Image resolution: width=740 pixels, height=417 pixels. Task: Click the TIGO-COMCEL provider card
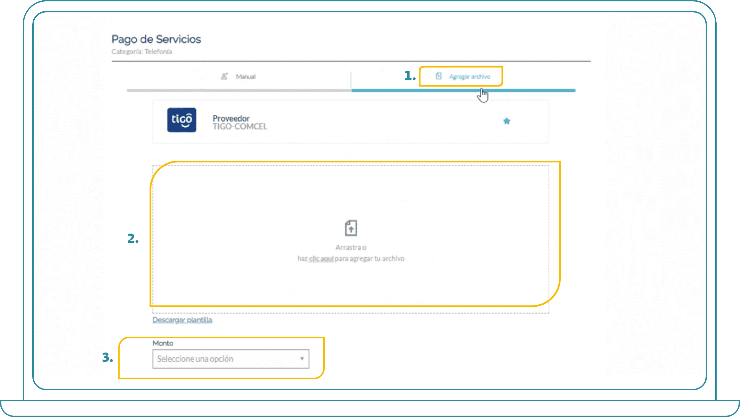pos(350,121)
